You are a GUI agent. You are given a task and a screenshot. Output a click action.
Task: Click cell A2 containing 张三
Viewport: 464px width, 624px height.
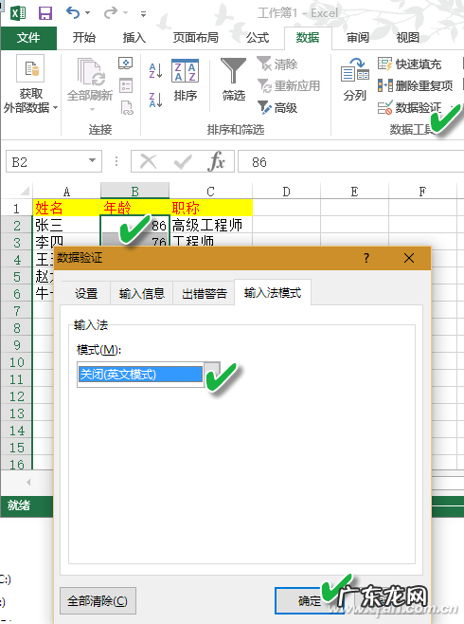click(x=66, y=225)
